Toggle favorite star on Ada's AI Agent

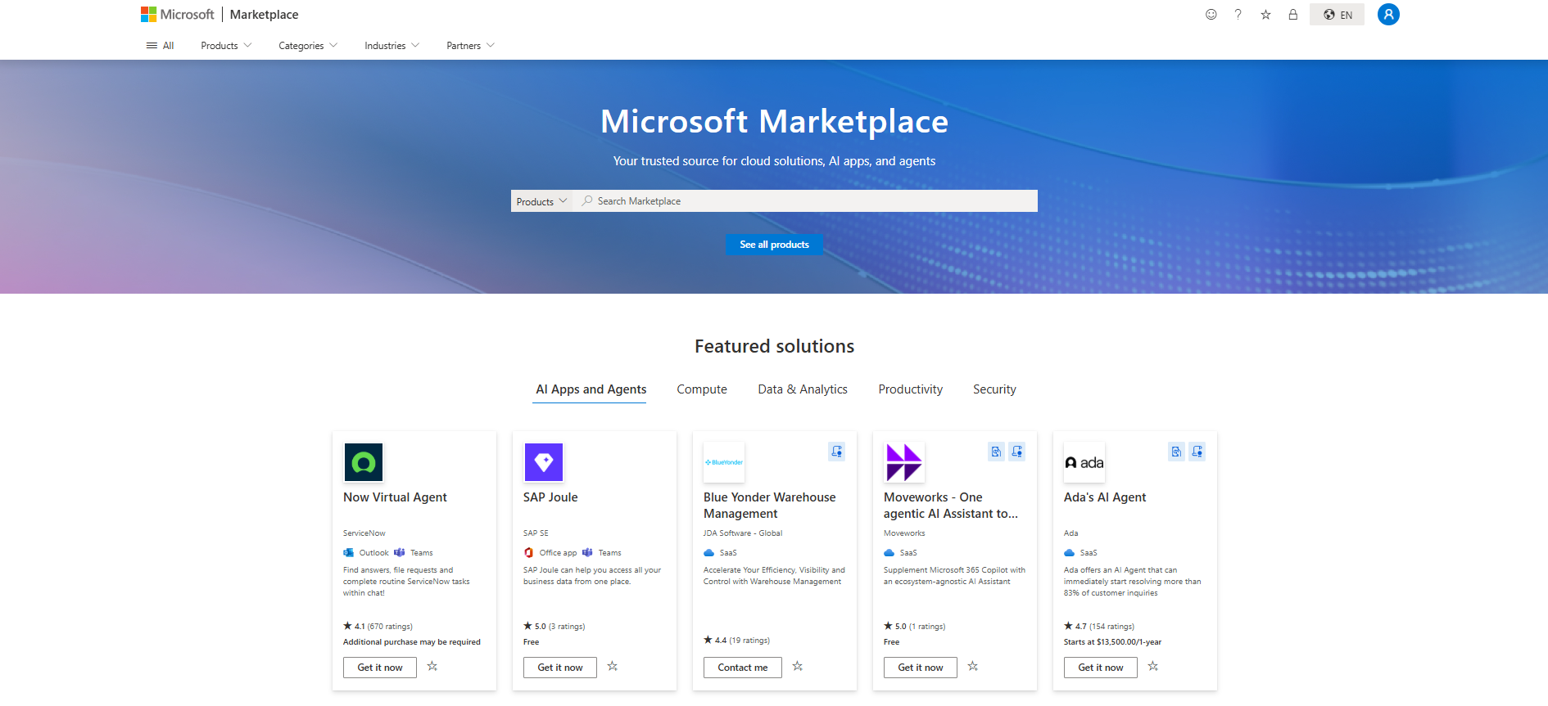pyautogui.click(x=1153, y=667)
